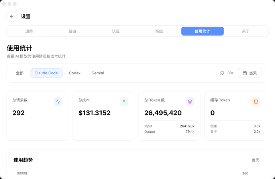Click the 使用统计 page heading

[20, 48]
